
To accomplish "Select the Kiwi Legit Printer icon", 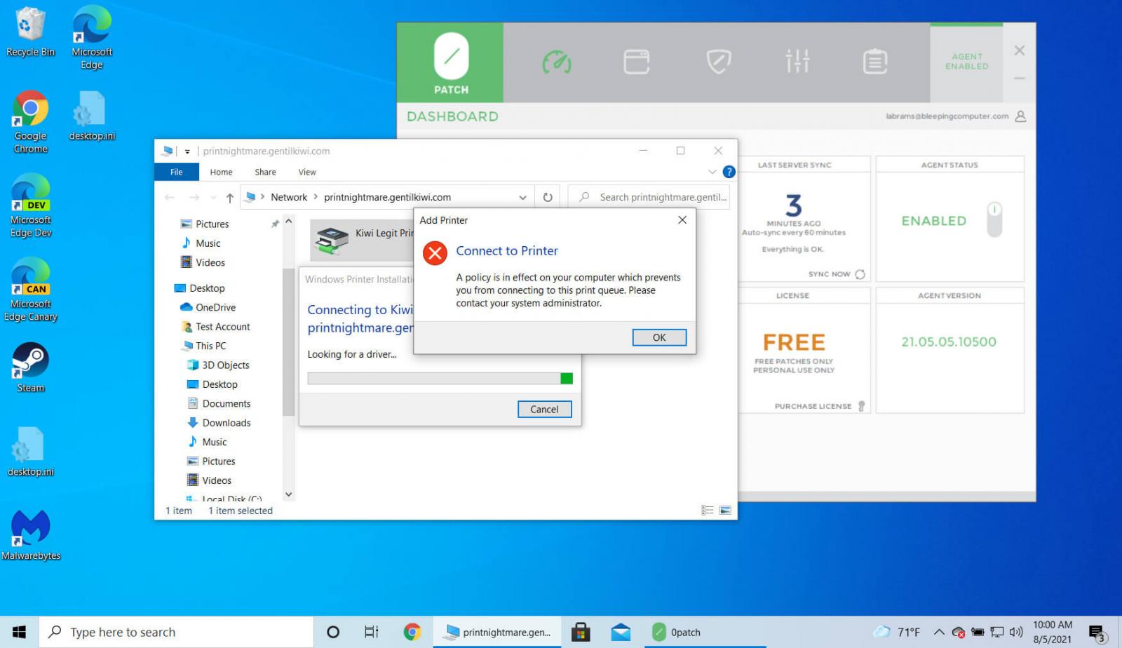I will 332,241.
